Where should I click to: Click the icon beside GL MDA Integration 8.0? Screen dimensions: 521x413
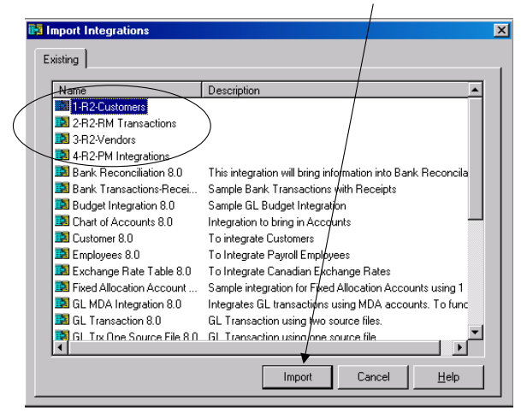[x=62, y=303]
